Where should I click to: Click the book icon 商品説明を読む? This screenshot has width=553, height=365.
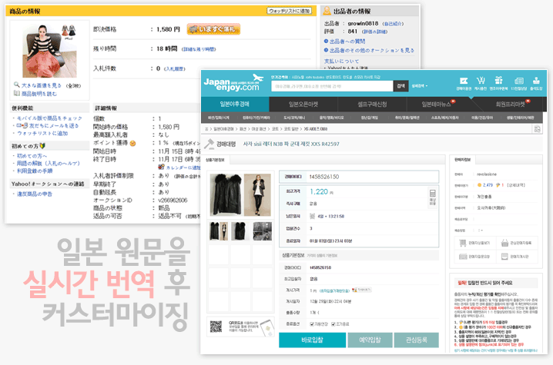coord(16,93)
